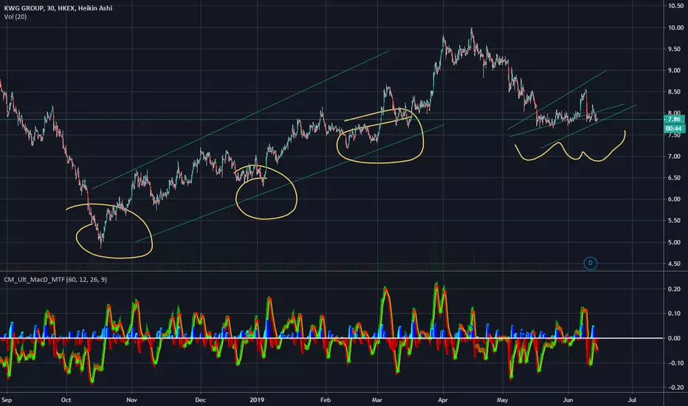
Task: Click the Jun label on time axis
Action: [568, 400]
